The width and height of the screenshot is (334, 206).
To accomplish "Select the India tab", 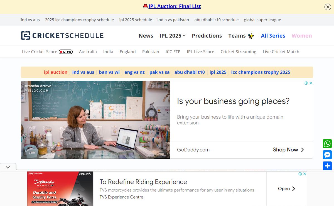I will [108, 52].
